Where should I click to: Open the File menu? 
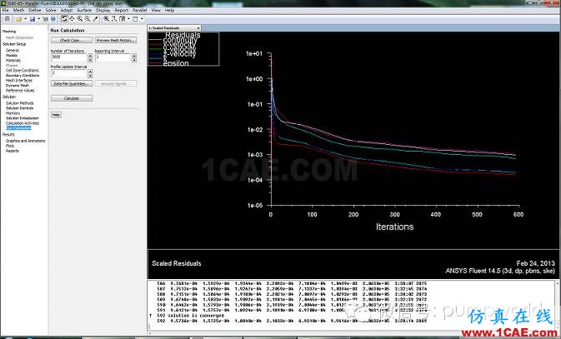click(5, 10)
